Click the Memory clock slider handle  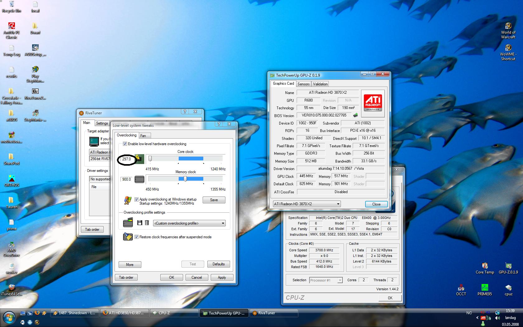click(x=185, y=179)
